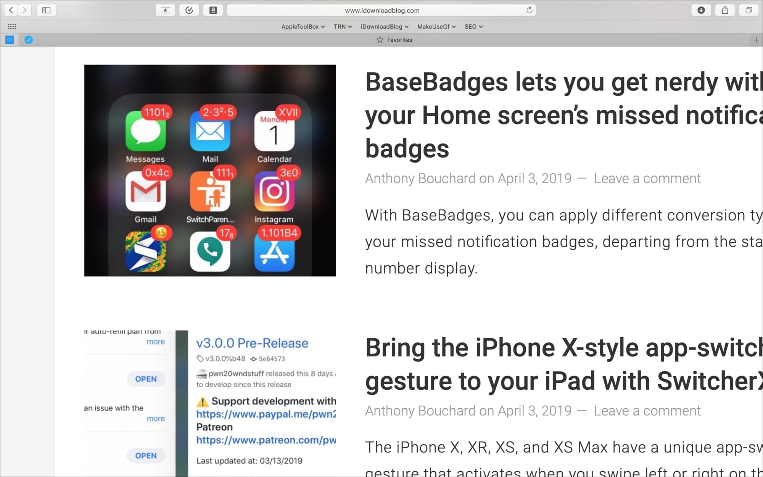Click the checkmark clock extension button

point(189,10)
